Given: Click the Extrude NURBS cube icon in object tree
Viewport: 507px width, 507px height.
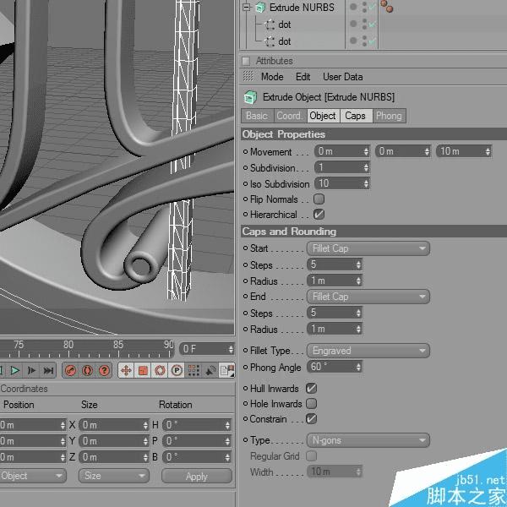Looking at the screenshot, I should coord(260,8).
